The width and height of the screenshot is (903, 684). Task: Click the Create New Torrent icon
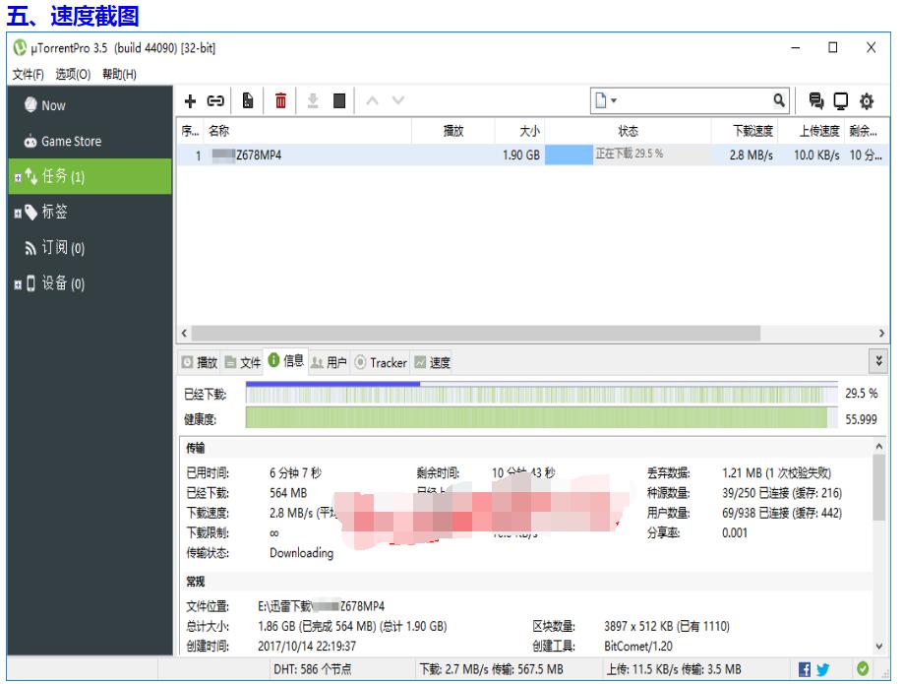pyautogui.click(x=246, y=99)
